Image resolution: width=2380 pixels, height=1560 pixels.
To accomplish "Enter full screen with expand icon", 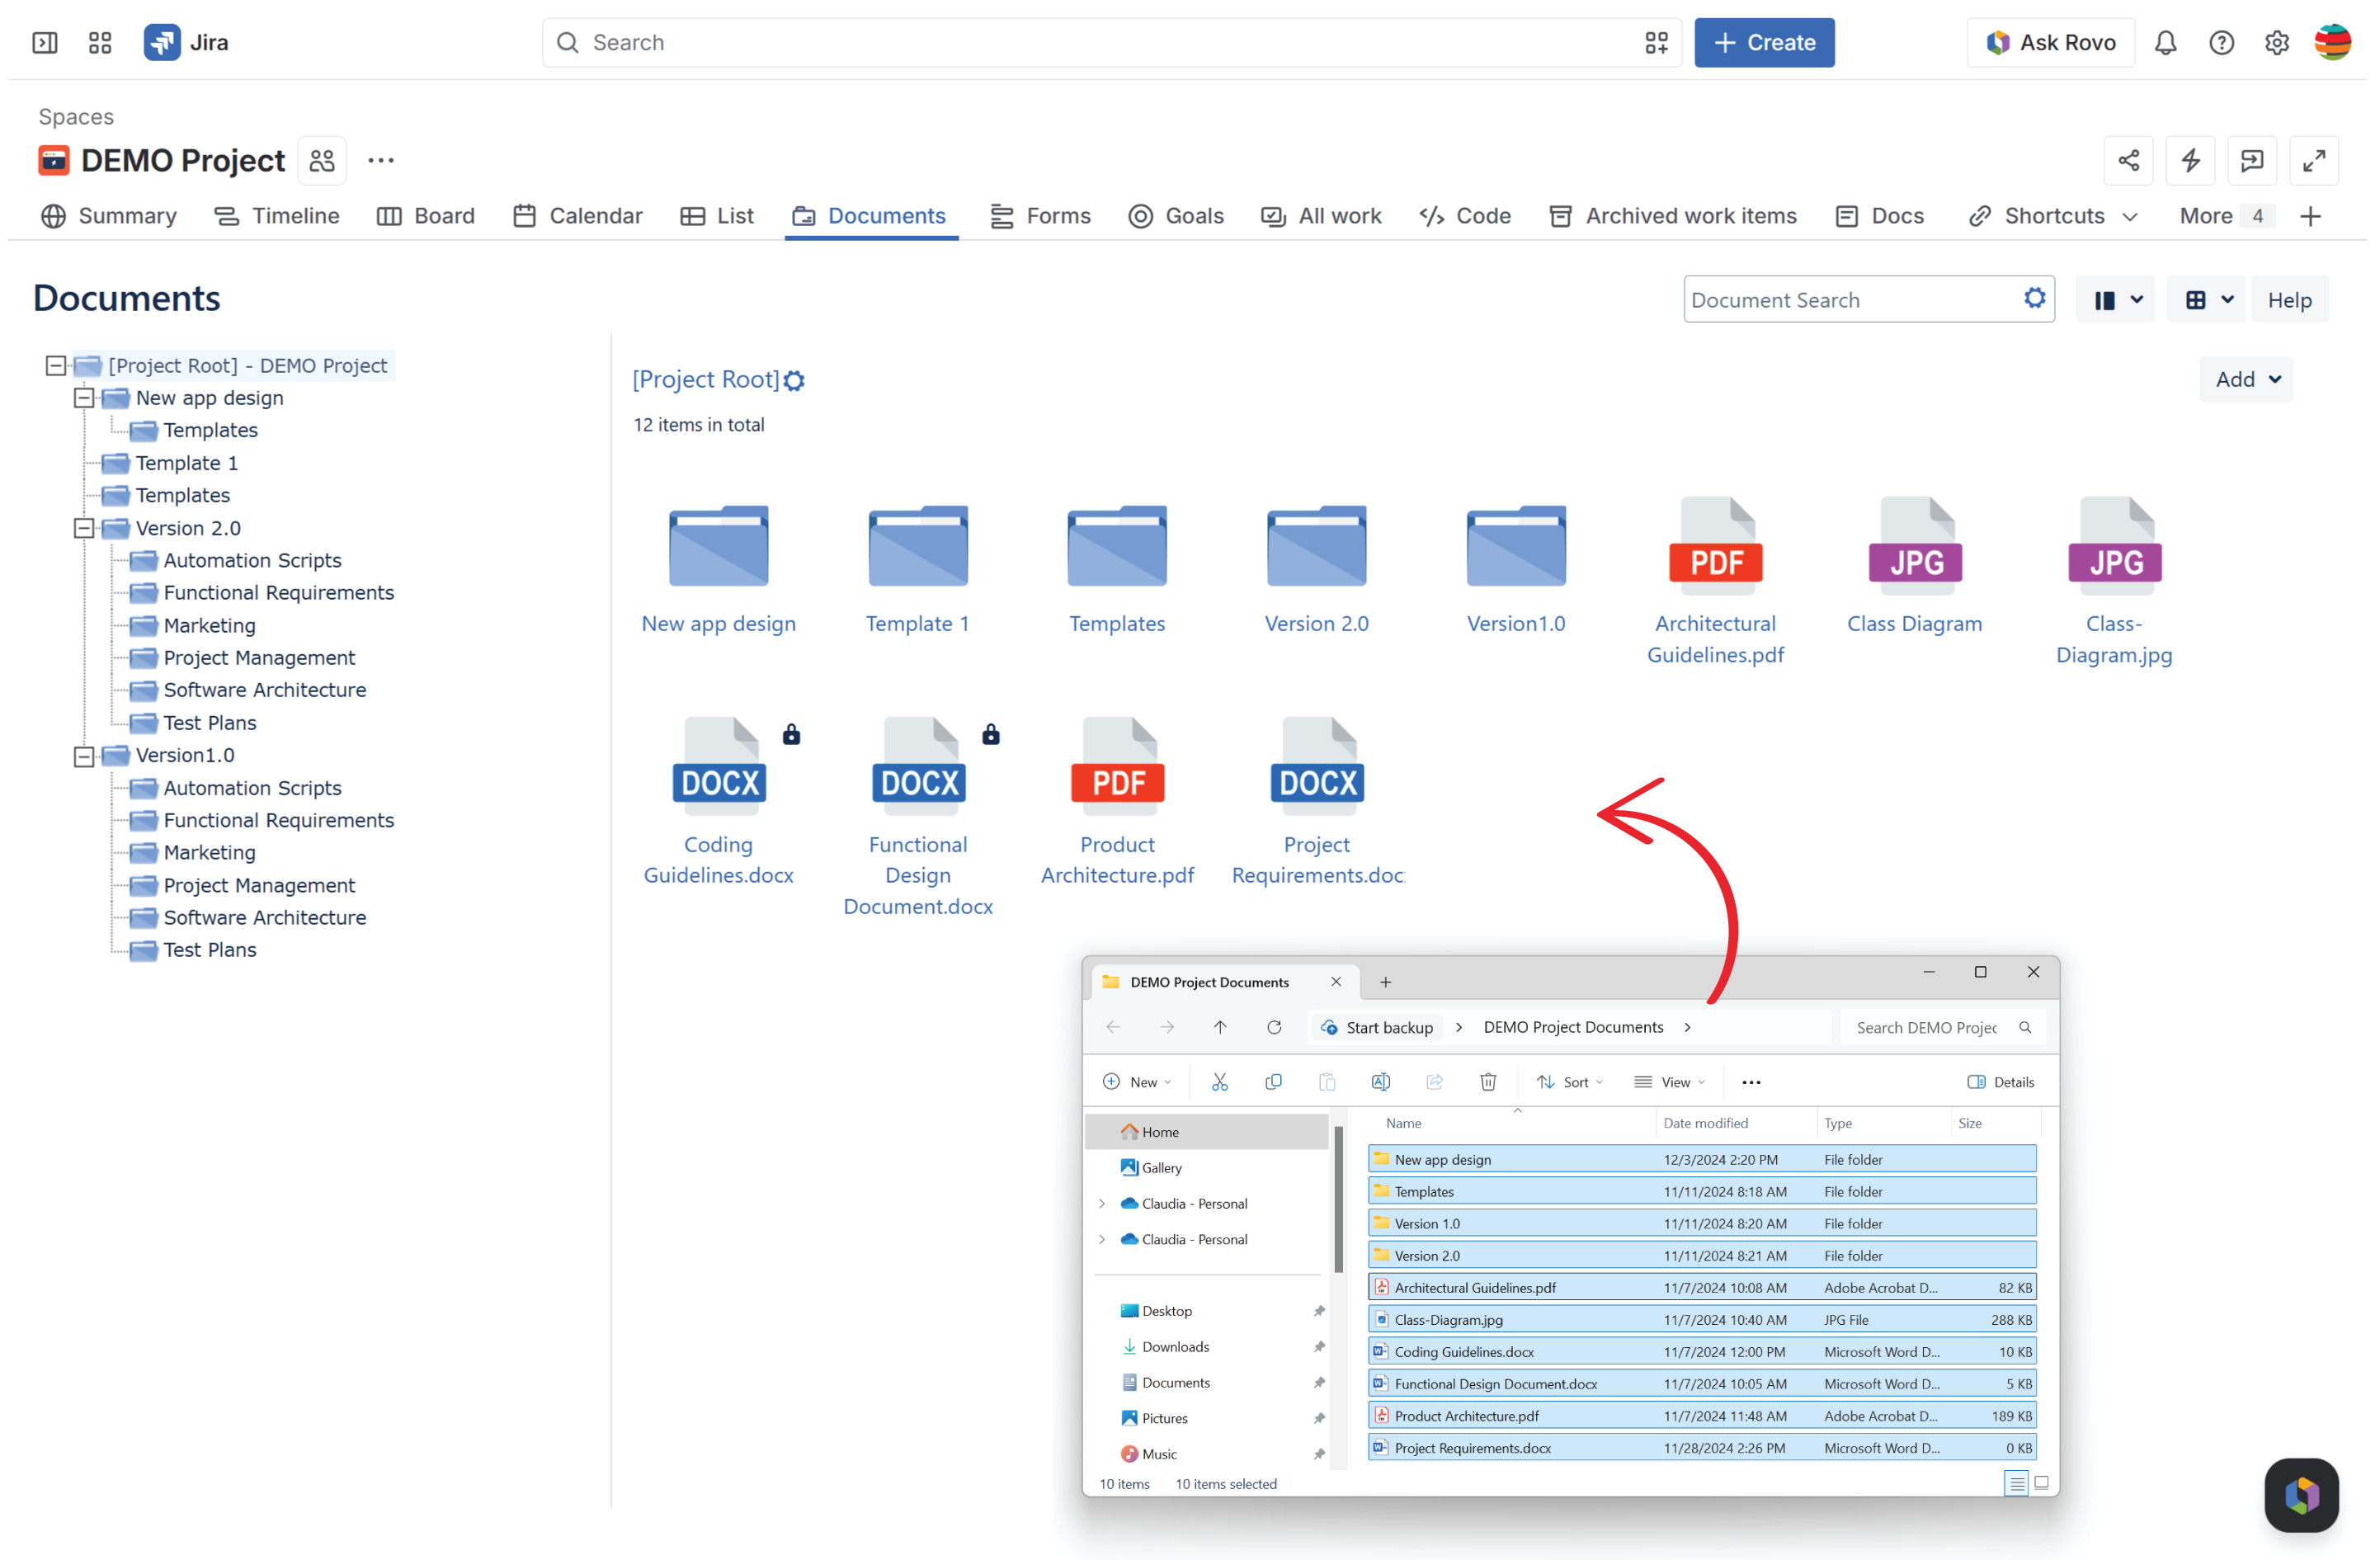I will 2313,160.
